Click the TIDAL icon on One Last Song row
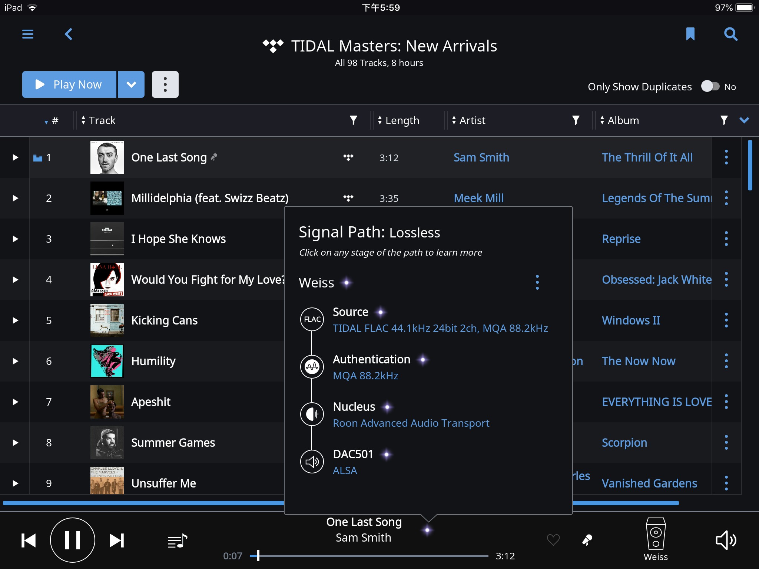The width and height of the screenshot is (759, 569). pyautogui.click(x=348, y=157)
